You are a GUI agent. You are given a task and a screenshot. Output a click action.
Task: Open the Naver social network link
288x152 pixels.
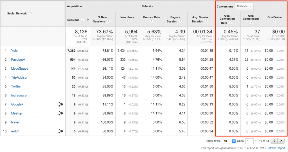point(15,122)
